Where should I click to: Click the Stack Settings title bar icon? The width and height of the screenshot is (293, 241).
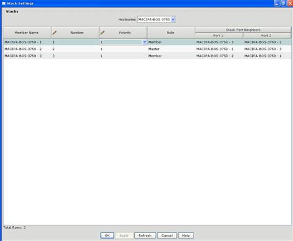pos(4,3)
